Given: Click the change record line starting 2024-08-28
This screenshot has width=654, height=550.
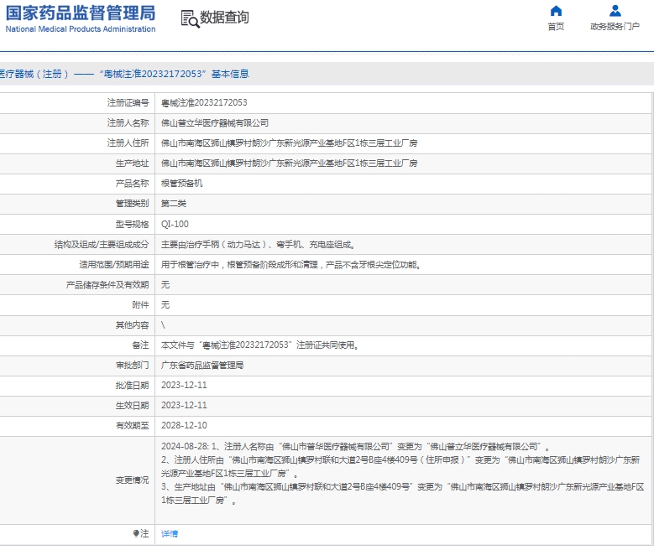Looking at the screenshot, I should click(x=356, y=447).
